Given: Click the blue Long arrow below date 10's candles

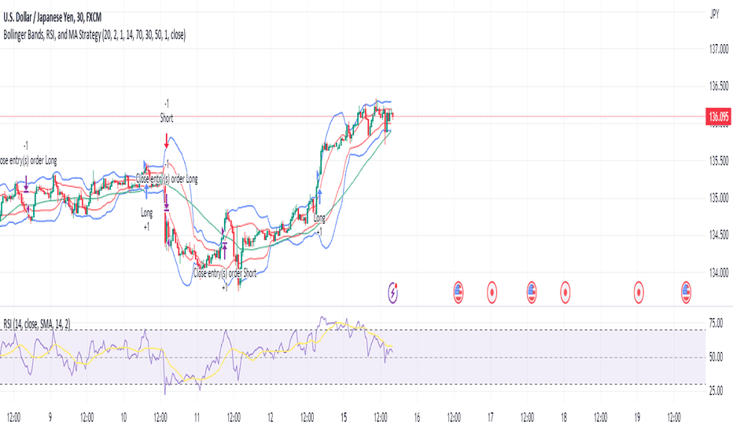Looking at the screenshot, I should pos(147,192).
